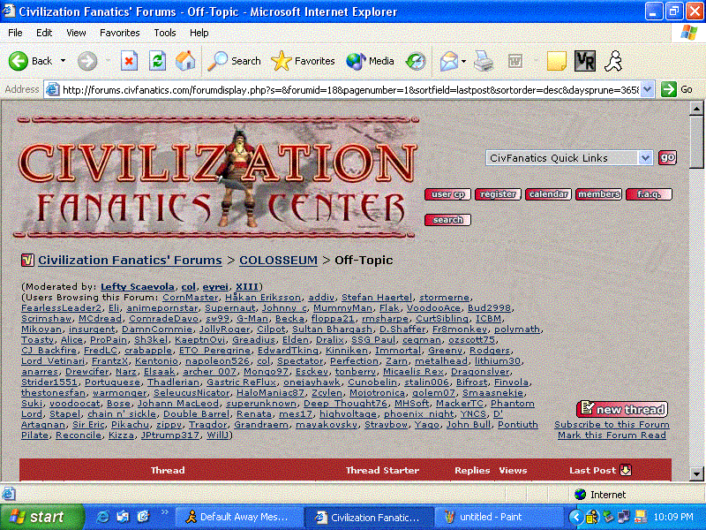The height and width of the screenshot is (530, 706).
Task: Click the Thread Starter column header
Action: click(x=382, y=470)
